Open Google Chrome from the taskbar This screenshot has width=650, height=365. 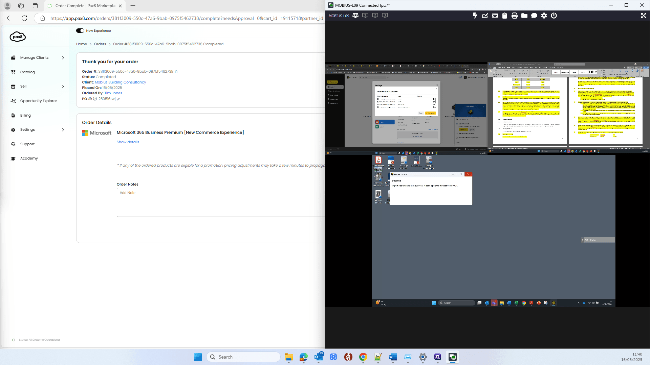363,357
